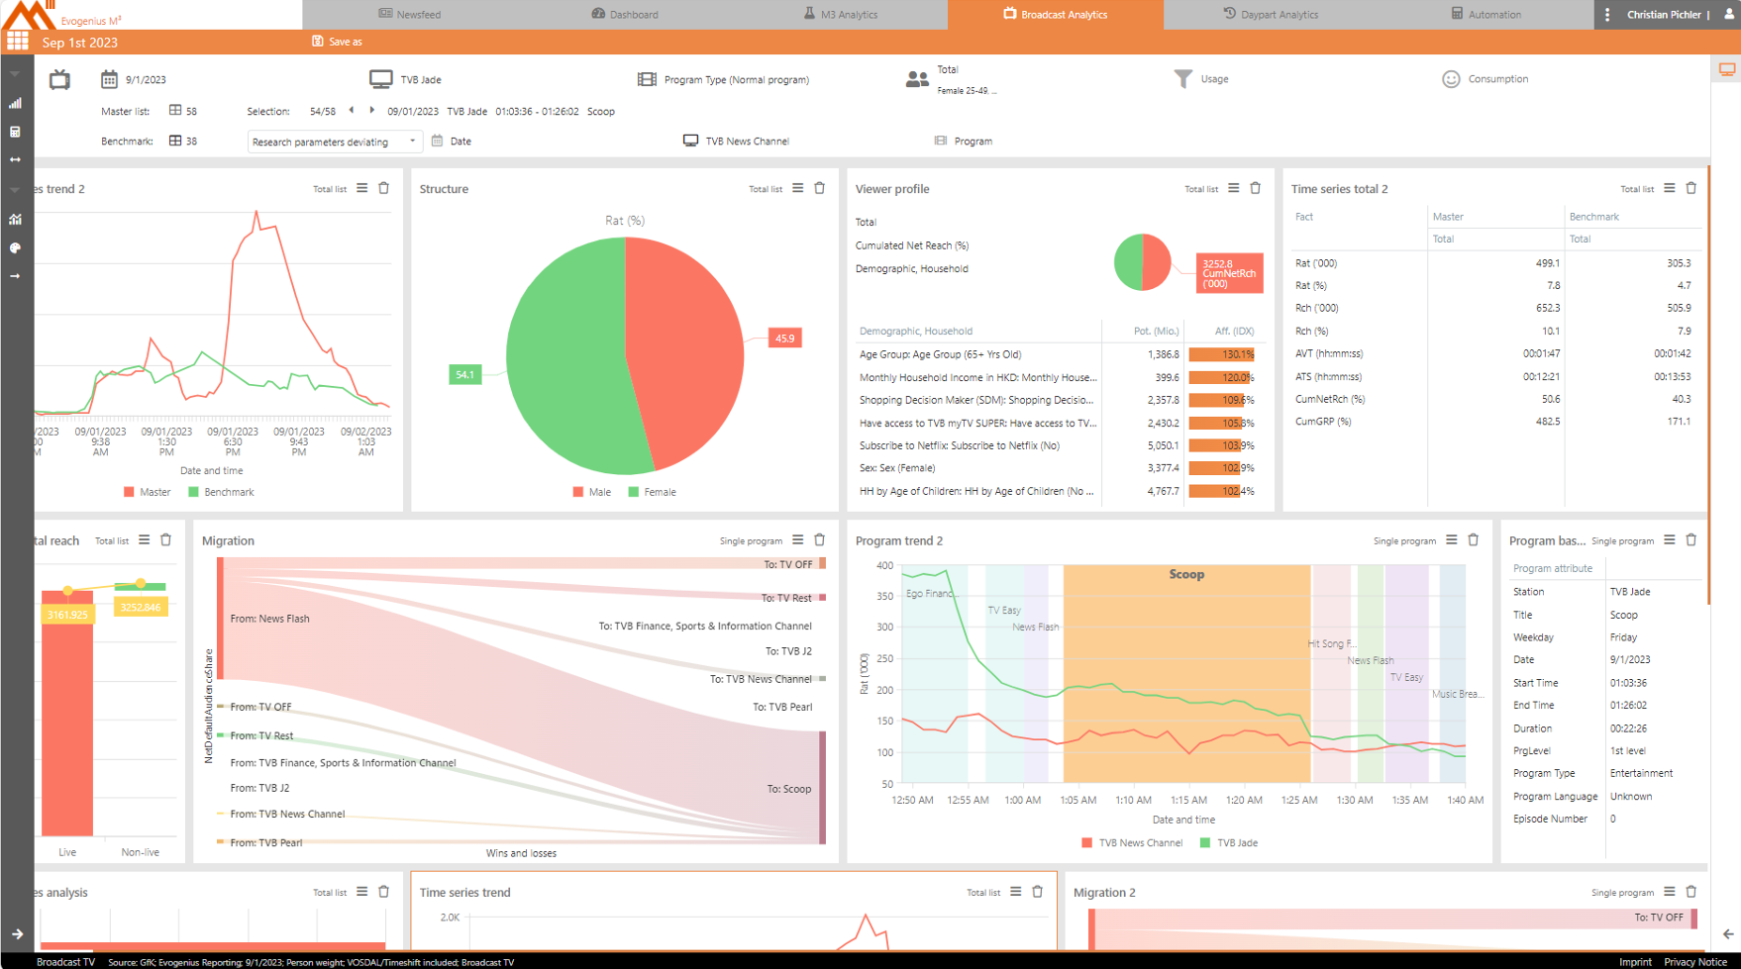Open the M3 Analytics tab
The image size is (1741, 969).
point(840,14)
